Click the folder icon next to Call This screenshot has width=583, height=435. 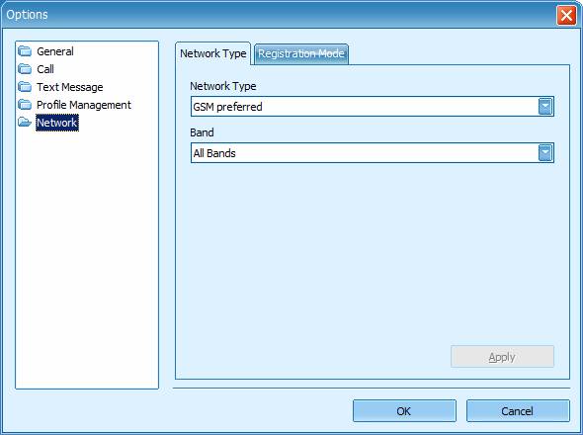coord(25,69)
